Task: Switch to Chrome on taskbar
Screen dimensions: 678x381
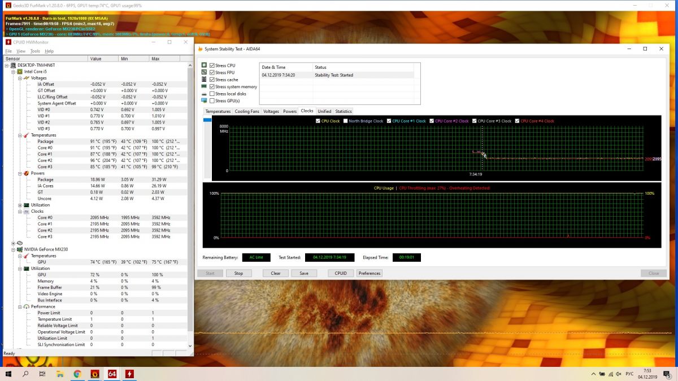Action: coord(77,374)
